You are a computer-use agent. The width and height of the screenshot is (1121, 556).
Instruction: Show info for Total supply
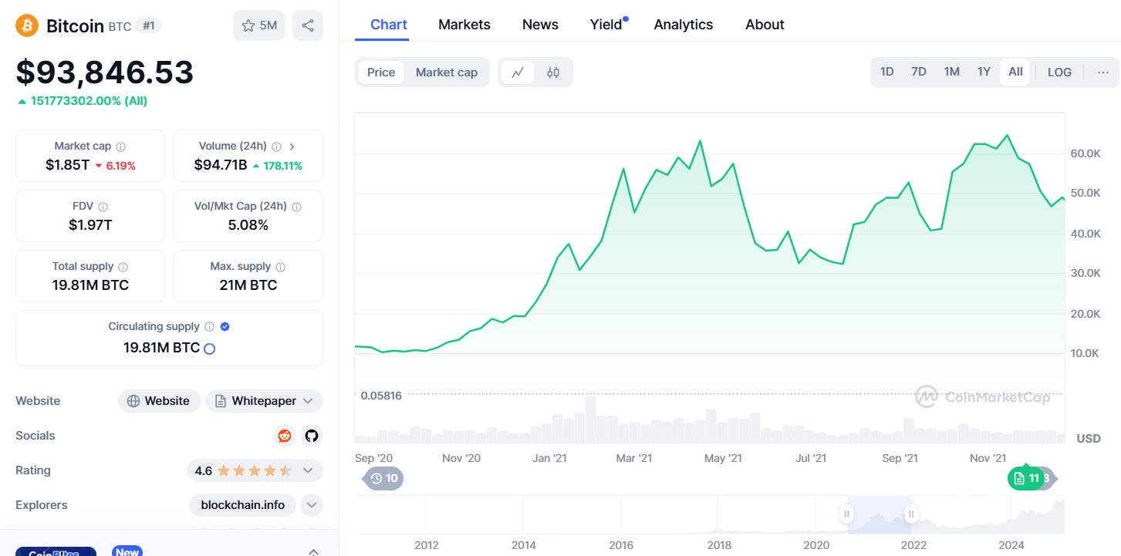pyautogui.click(x=123, y=267)
